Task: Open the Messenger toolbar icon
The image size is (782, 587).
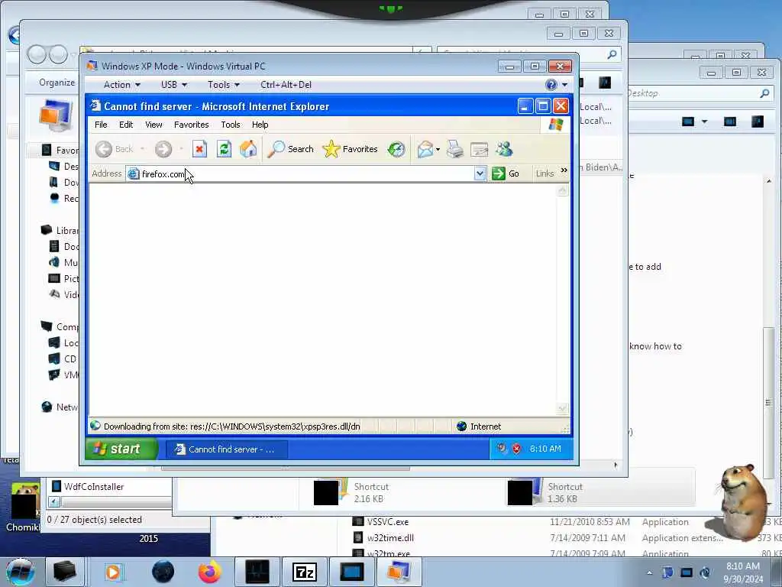Action: pyautogui.click(x=504, y=149)
